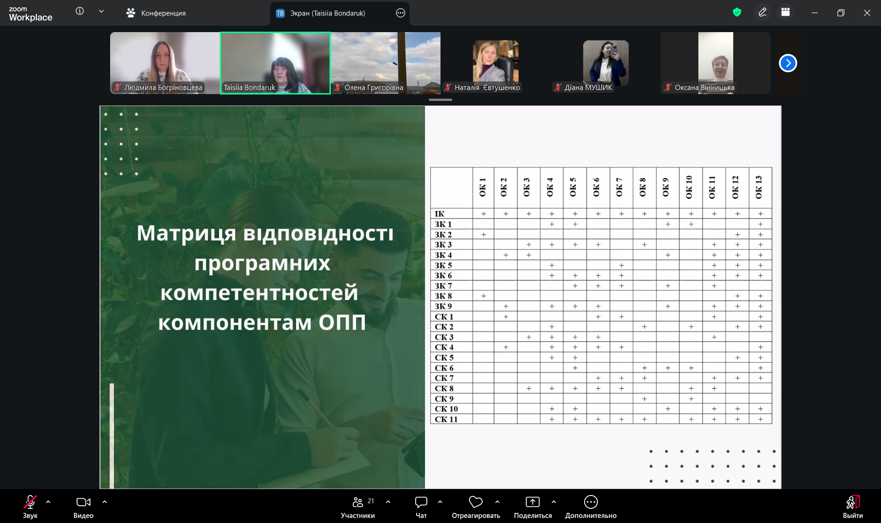The width and height of the screenshot is (881, 523).
Task: Click the green encryption shield icon
Action: (x=737, y=12)
